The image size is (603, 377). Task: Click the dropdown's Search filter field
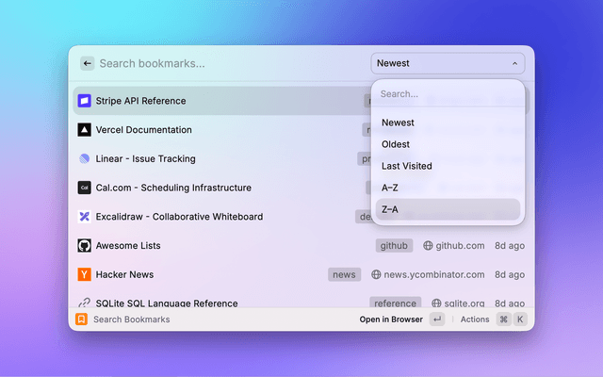pos(448,94)
